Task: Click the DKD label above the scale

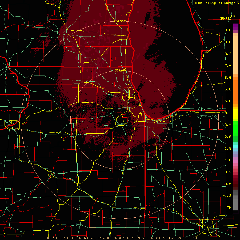Action: 234,16
